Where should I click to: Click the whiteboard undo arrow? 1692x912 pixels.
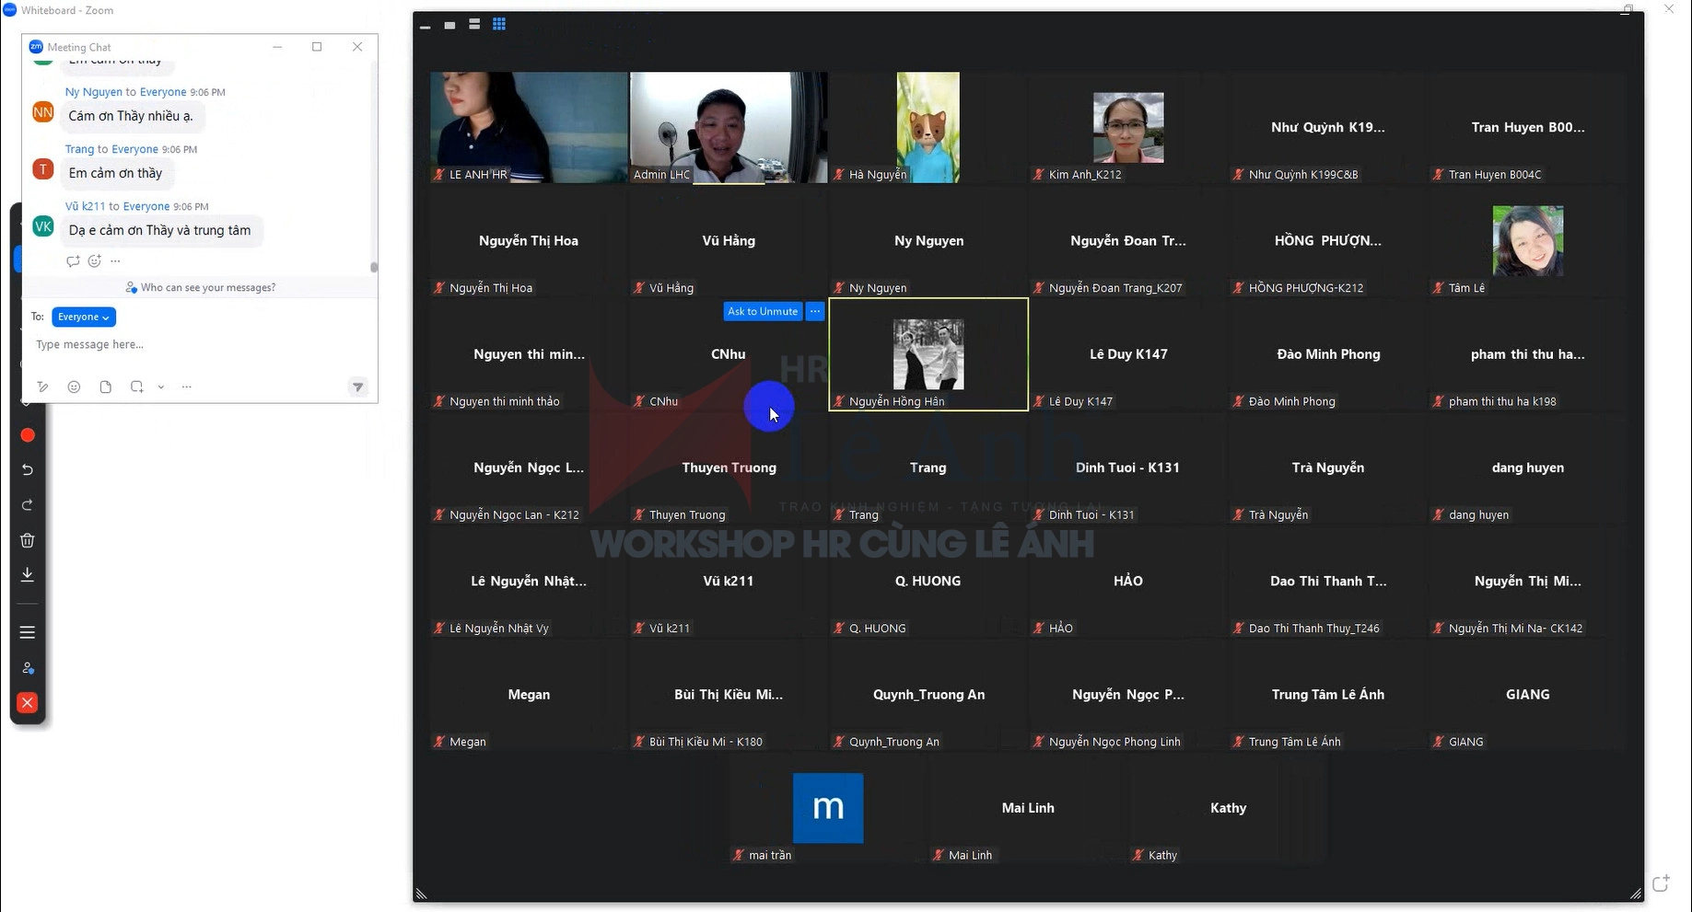(x=28, y=470)
